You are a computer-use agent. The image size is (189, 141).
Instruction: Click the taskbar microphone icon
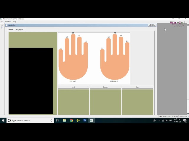pos(51,120)
